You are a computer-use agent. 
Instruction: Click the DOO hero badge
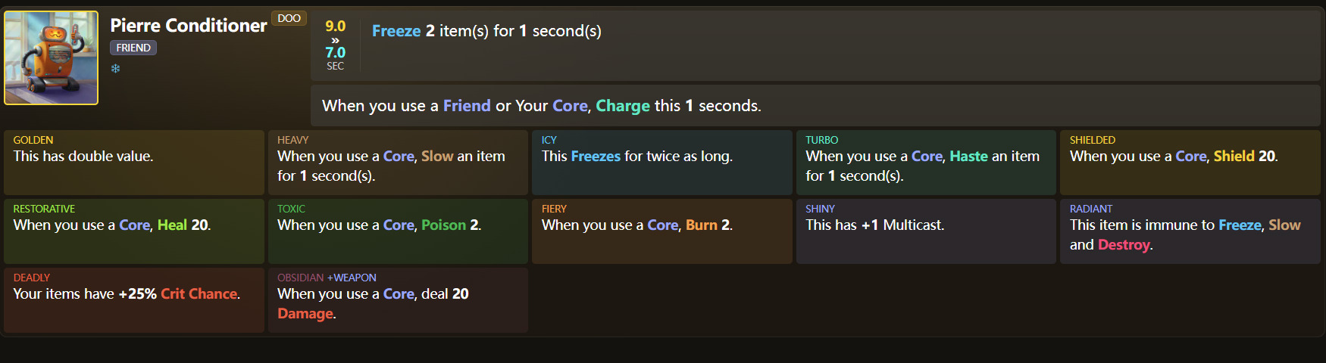(x=289, y=18)
